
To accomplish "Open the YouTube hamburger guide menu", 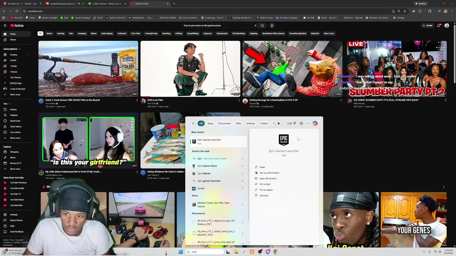I will 5,26.
